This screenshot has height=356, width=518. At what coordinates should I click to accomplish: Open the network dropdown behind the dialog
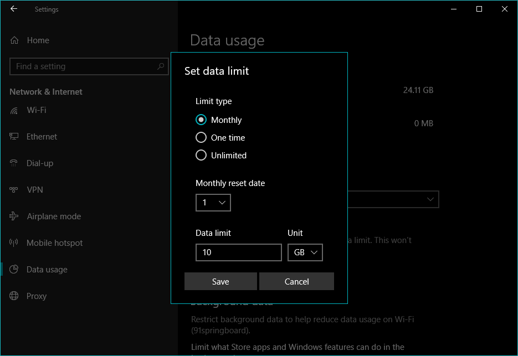click(x=393, y=199)
